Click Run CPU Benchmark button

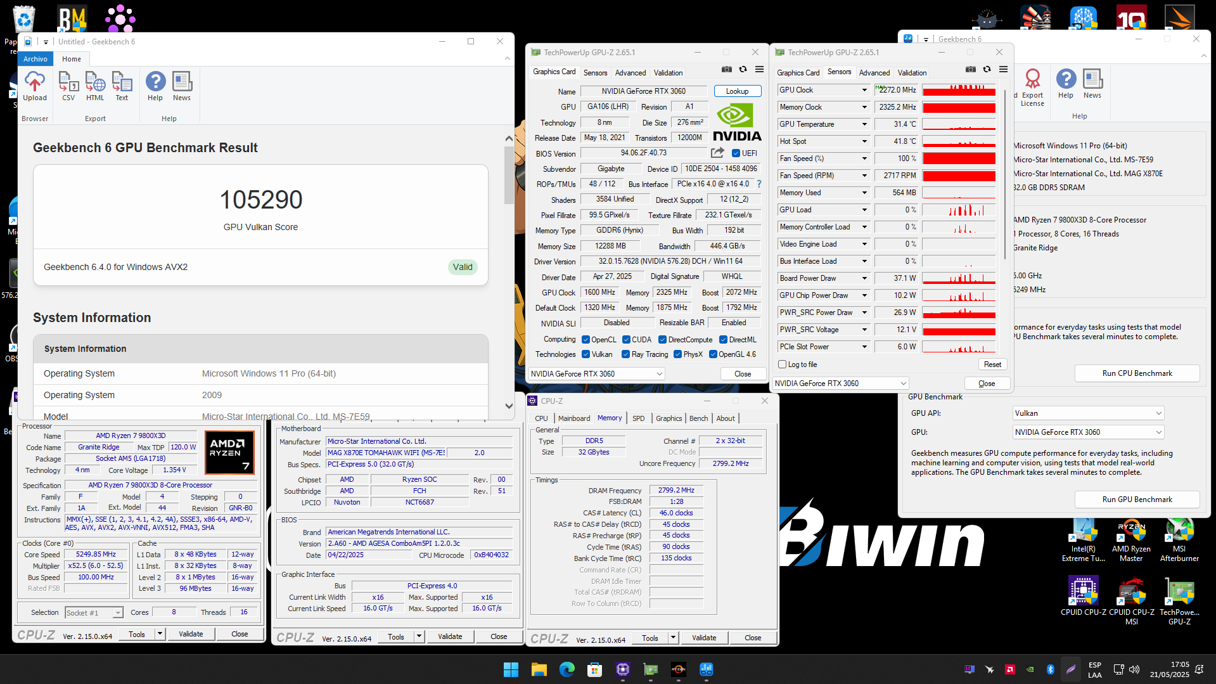pyautogui.click(x=1137, y=373)
